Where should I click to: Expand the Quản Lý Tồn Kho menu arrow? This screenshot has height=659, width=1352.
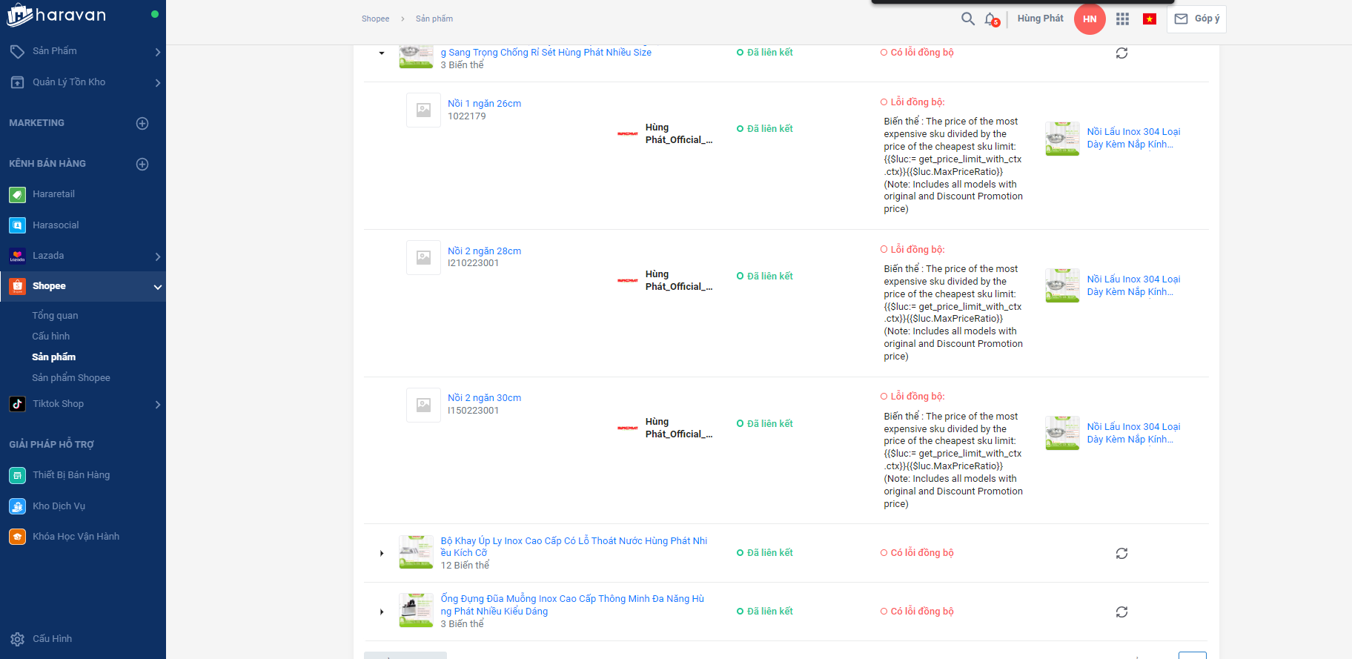click(157, 83)
